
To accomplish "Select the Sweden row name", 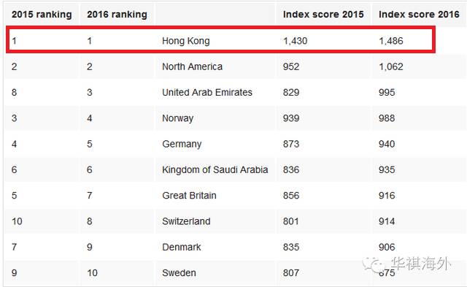I will 179,273.
